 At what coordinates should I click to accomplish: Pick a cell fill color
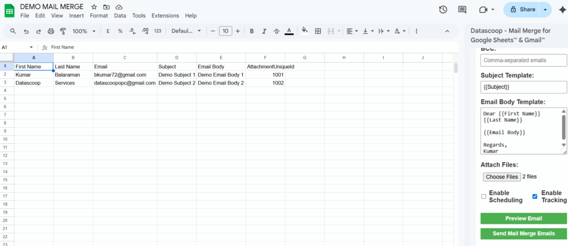(x=304, y=31)
